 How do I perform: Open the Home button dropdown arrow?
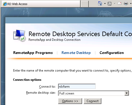pyautogui.click(x=105, y=4)
